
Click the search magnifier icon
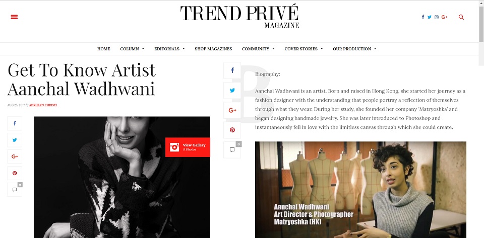click(461, 17)
